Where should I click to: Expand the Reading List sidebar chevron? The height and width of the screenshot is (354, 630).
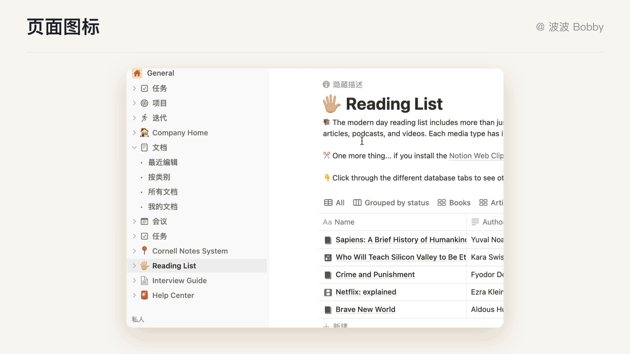pos(134,266)
